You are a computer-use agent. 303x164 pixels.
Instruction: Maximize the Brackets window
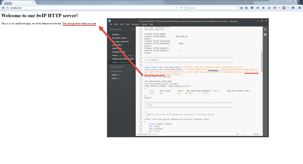coord(262,21)
